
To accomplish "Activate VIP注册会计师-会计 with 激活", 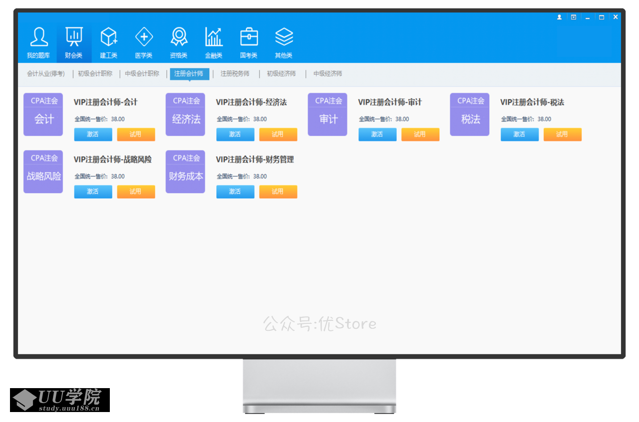I will 93,135.
